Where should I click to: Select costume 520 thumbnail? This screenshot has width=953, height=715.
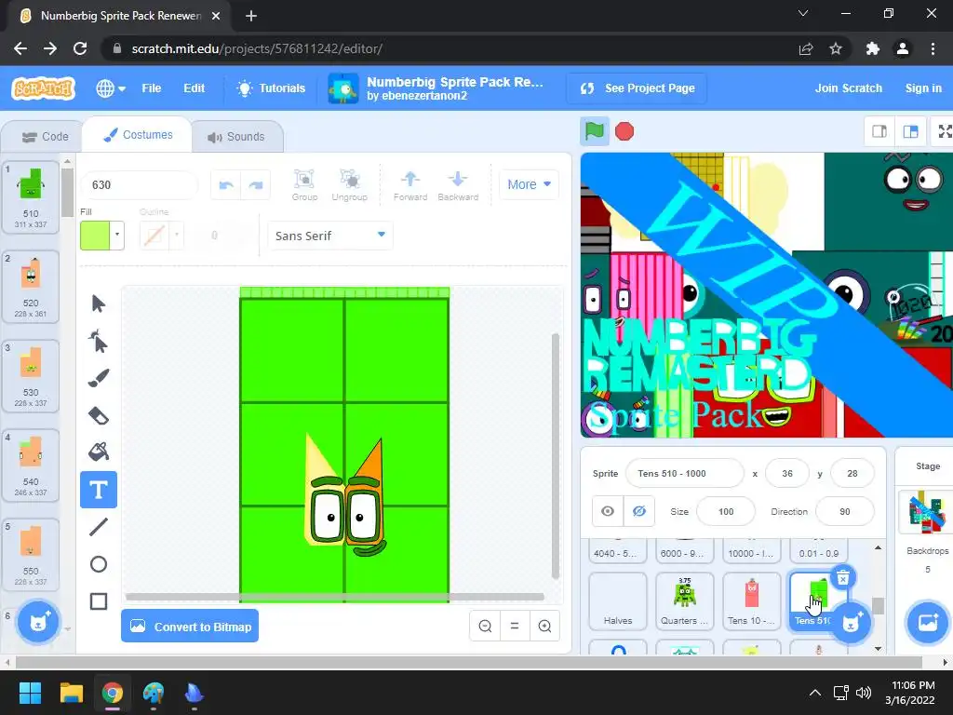pyautogui.click(x=31, y=287)
